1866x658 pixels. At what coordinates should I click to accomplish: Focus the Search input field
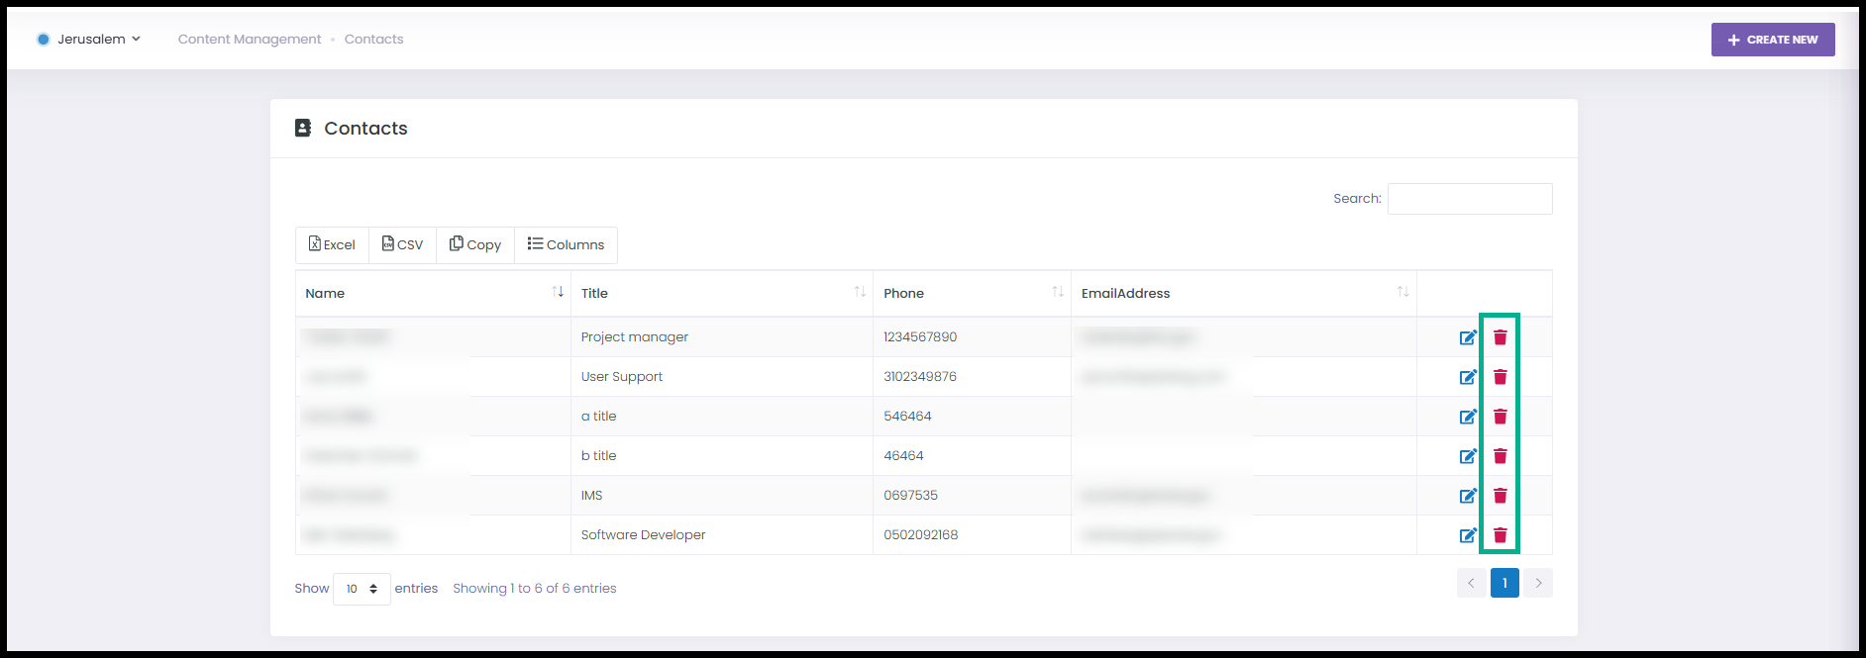(1470, 199)
